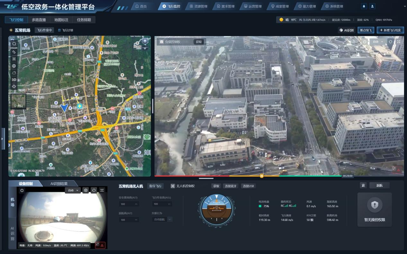Click the 新增飞行线索 button

390,30
